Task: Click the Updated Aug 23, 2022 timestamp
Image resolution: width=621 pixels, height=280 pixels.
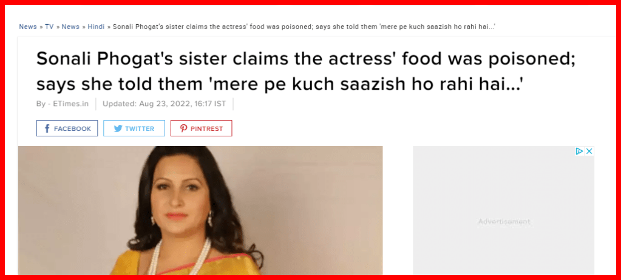Action: pos(165,104)
